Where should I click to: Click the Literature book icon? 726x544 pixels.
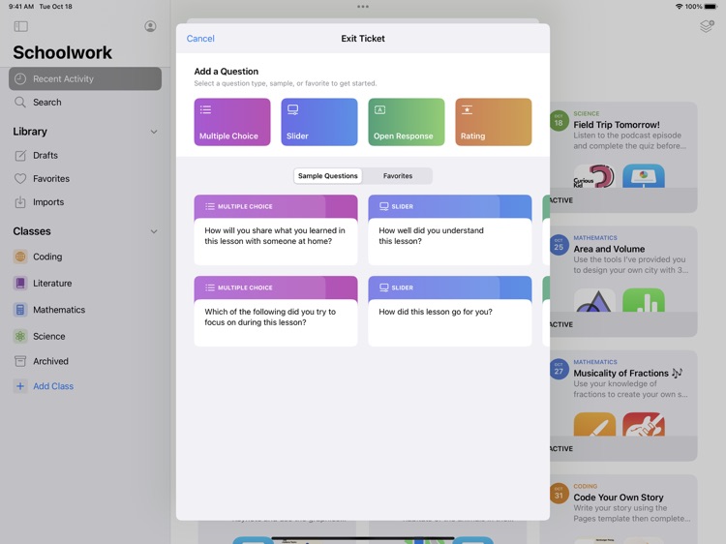pyautogui.click(x=20, y=283)
